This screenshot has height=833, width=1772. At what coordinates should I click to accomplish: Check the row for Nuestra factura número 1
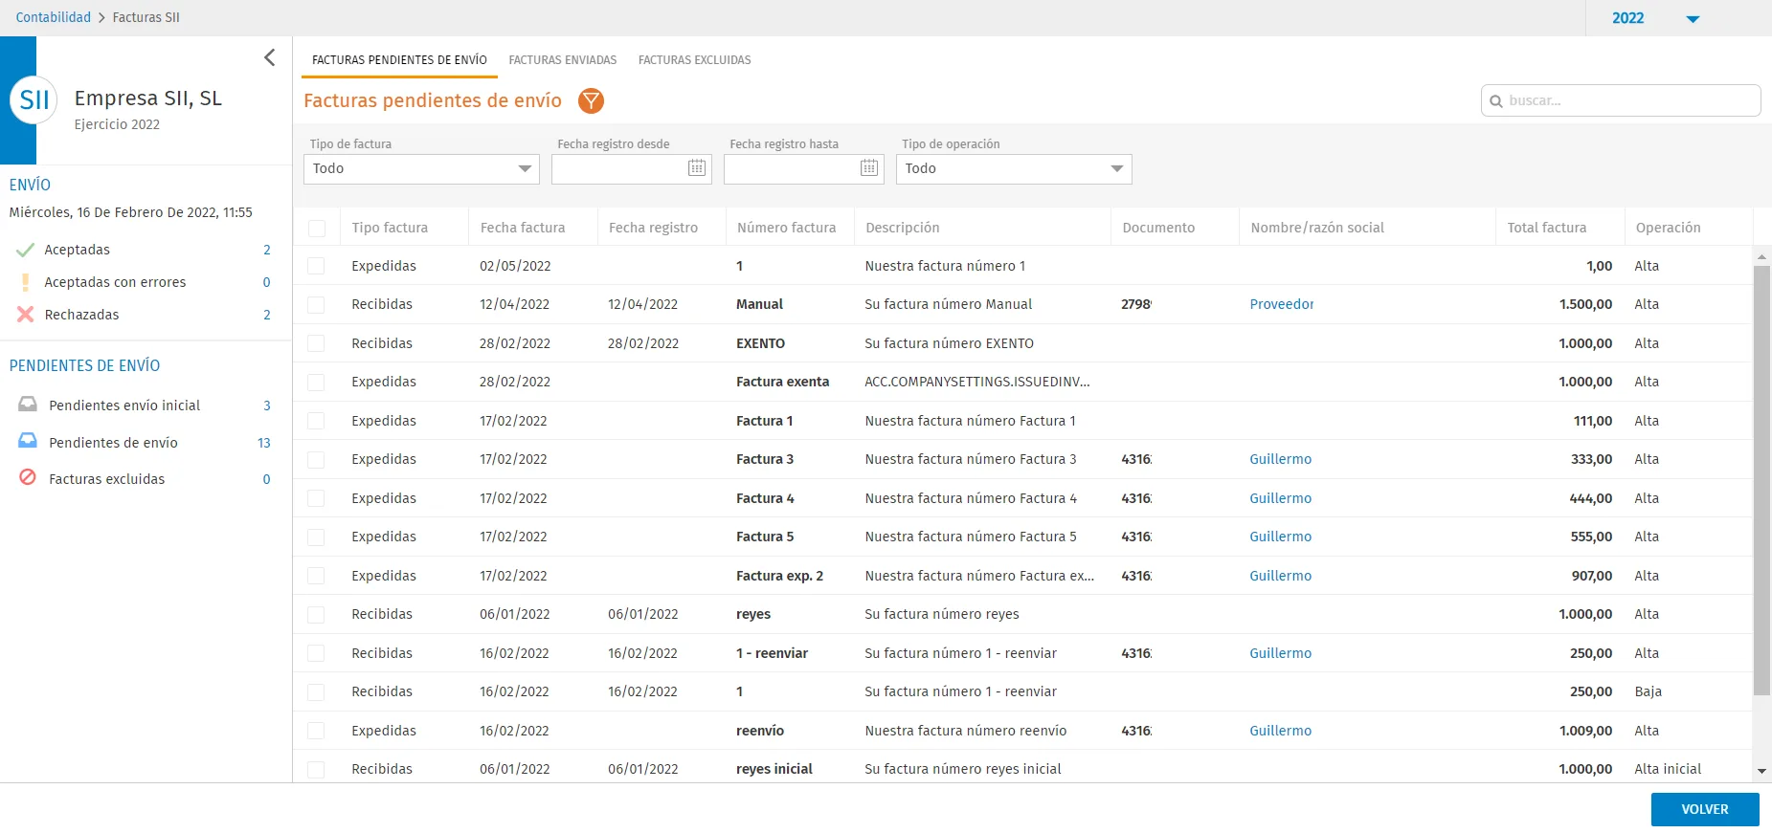point(317,267)
